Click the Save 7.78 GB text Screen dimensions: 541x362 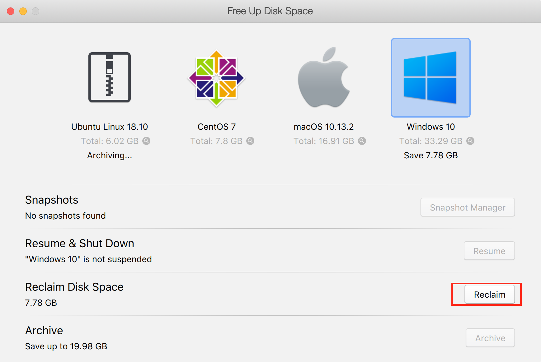(x=430, y=155)
